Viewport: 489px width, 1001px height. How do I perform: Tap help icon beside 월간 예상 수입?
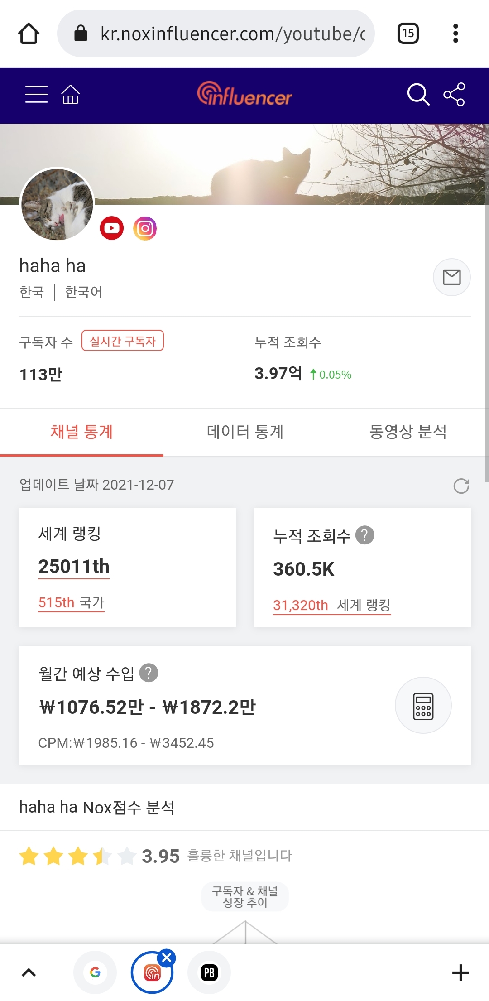[149, 673]
